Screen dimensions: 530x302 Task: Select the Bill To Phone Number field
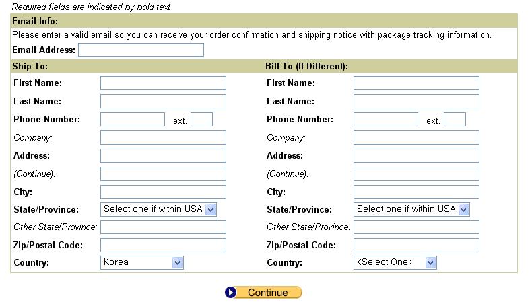(386, 120)
